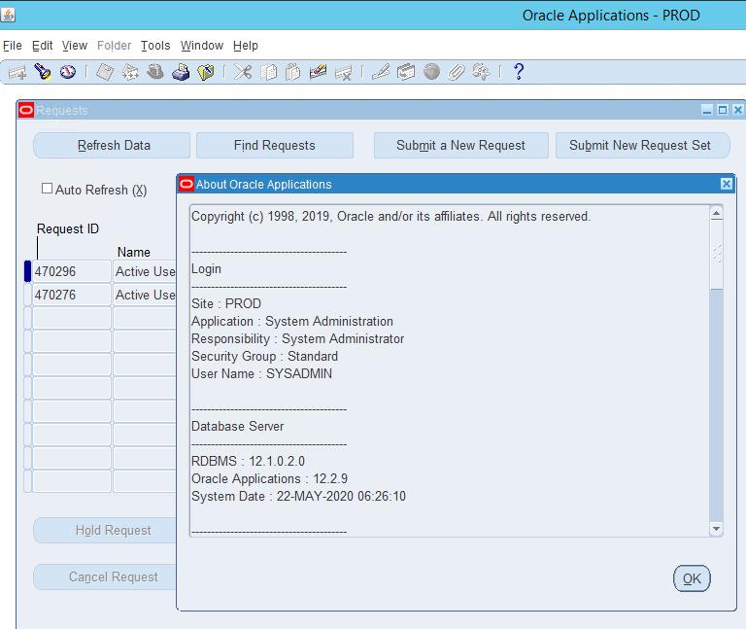Image resolution: width=746 pixels, height=629 pixels.
Task: Click 'Security Group : Standard' text
Action: pyautogui.click(x=265, y=356)
